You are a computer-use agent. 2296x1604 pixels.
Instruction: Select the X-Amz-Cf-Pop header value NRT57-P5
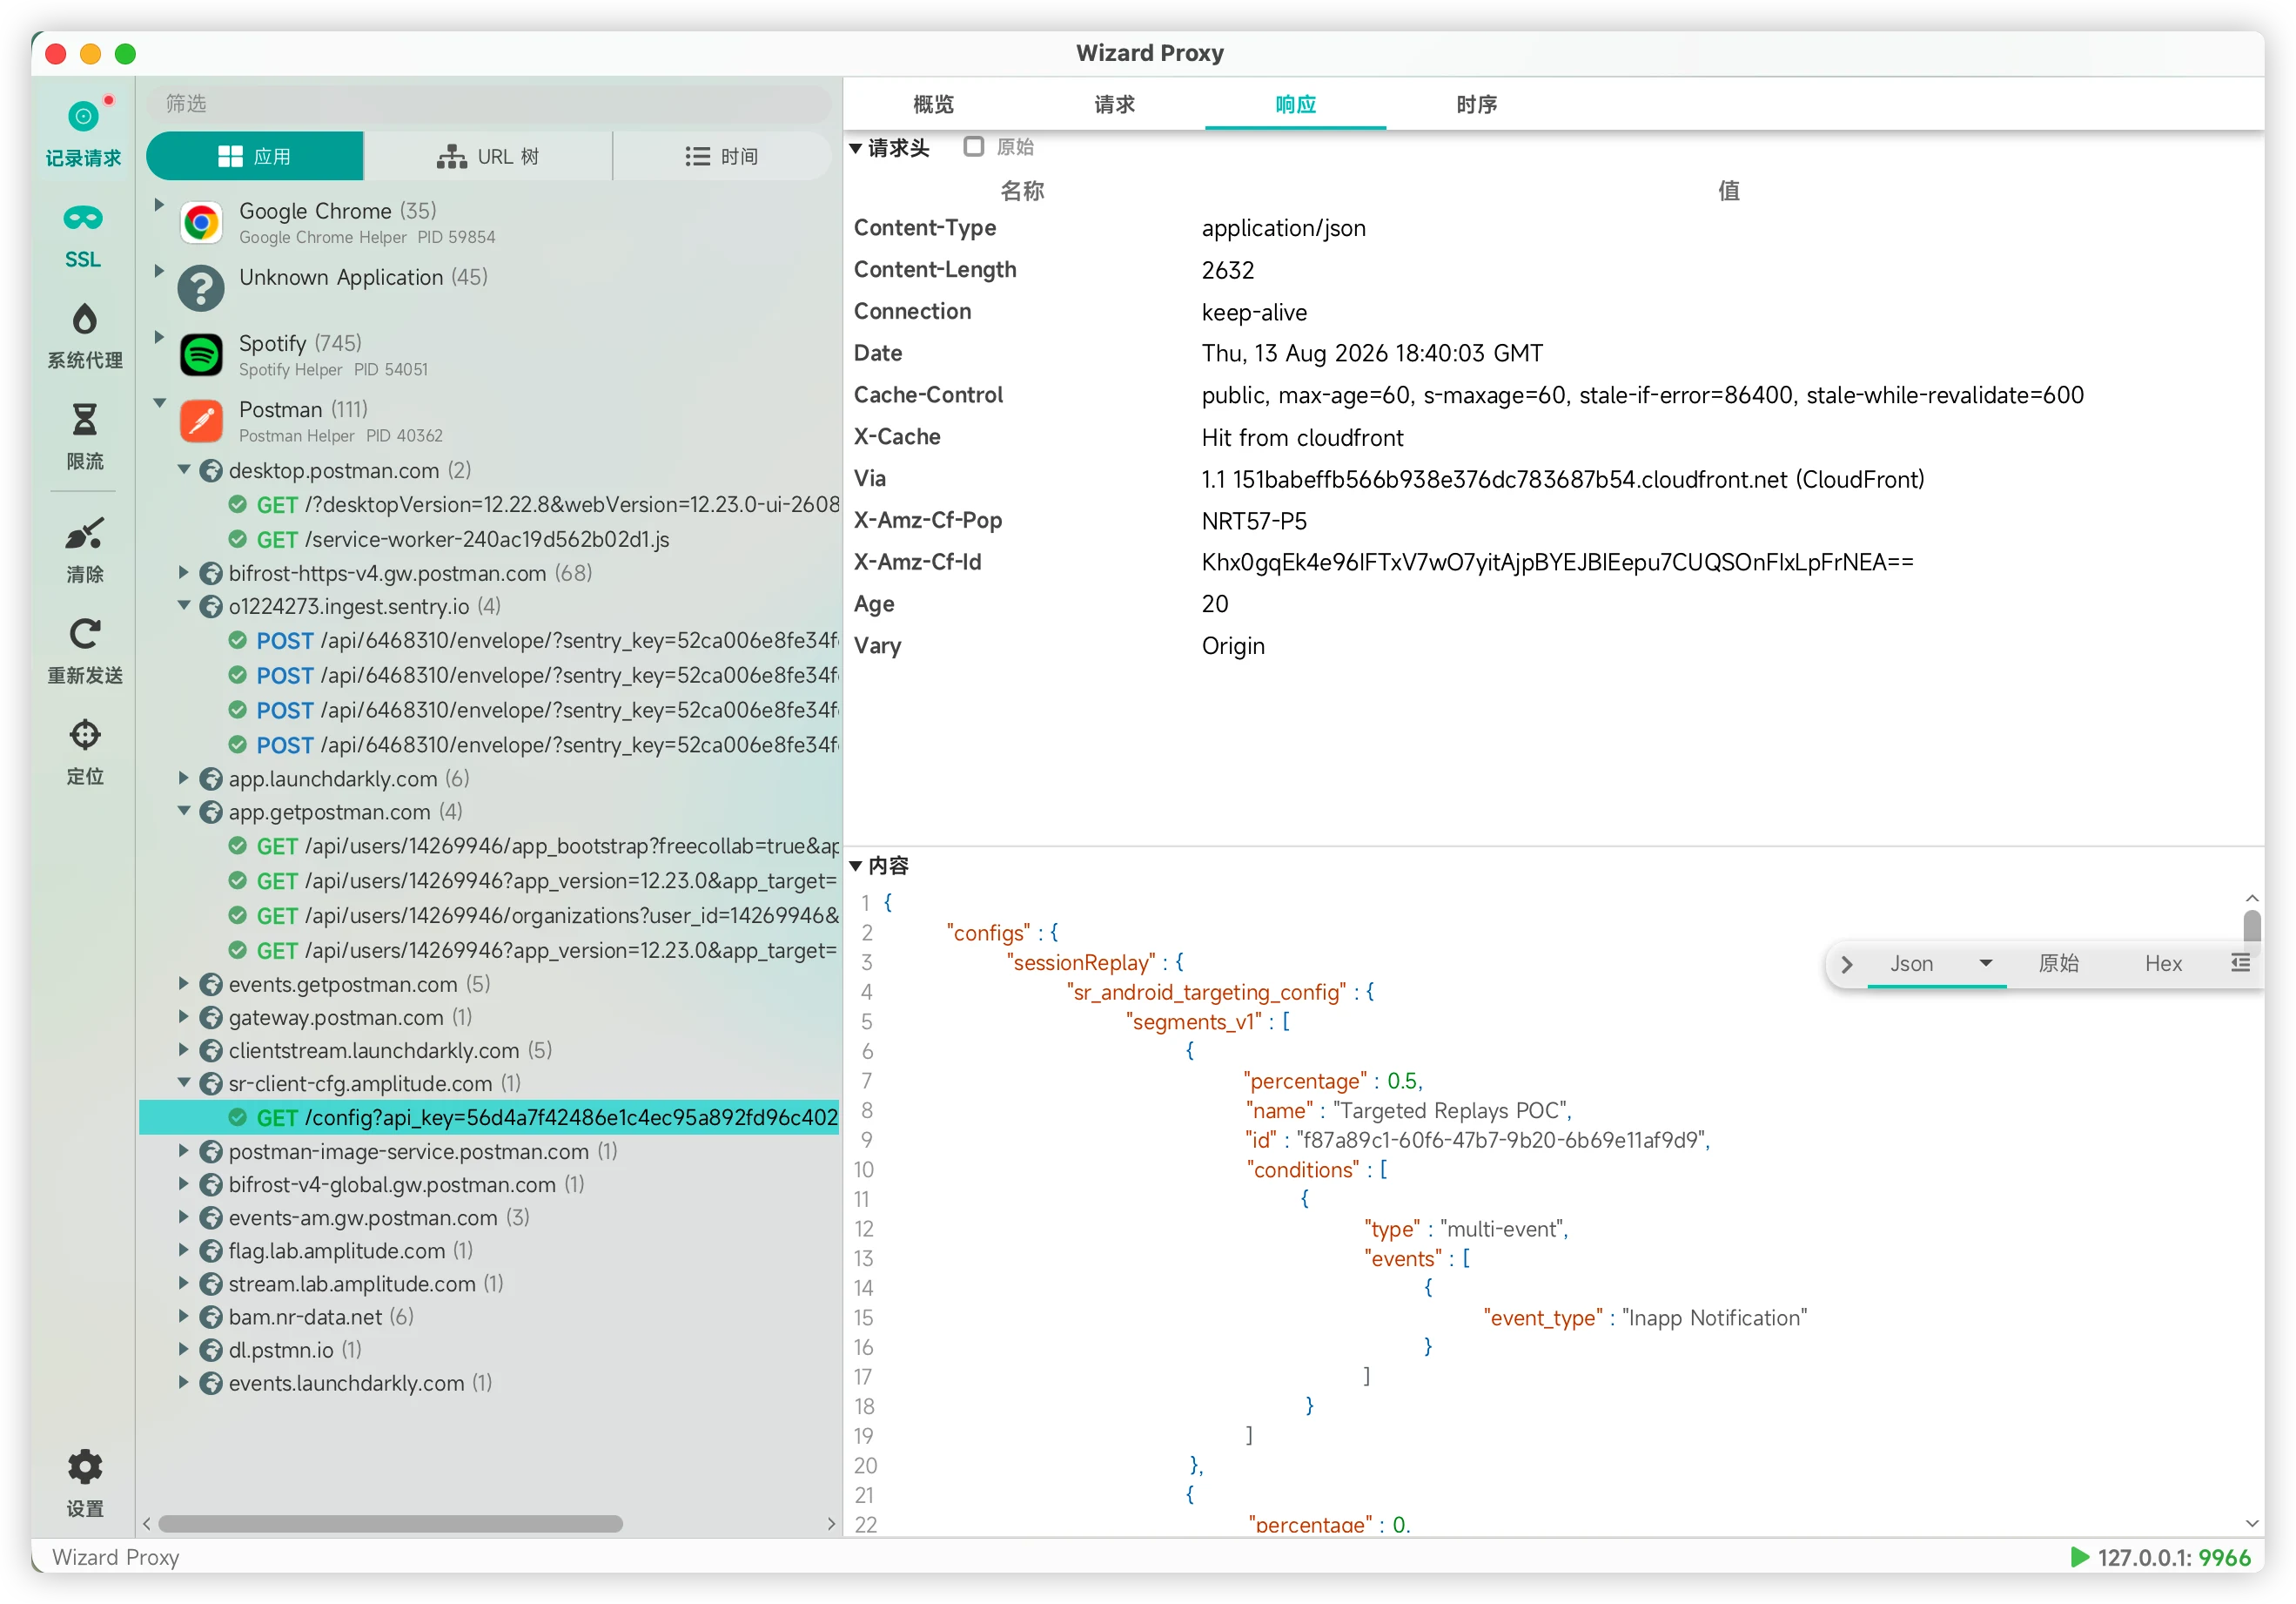pyautogui.click(x=1254, y=521)
